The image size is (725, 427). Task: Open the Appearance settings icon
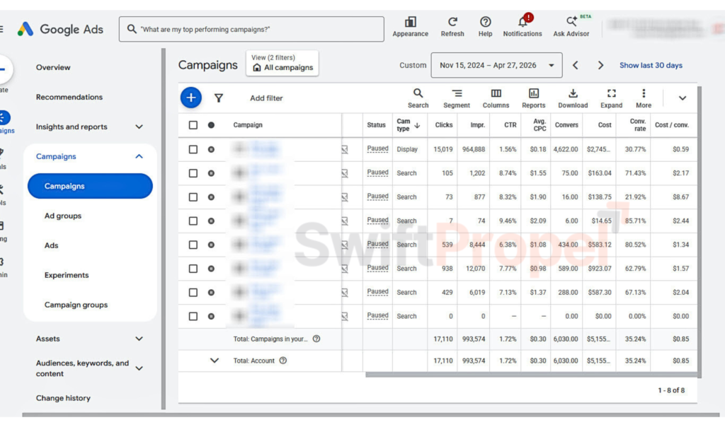point(410,27)
